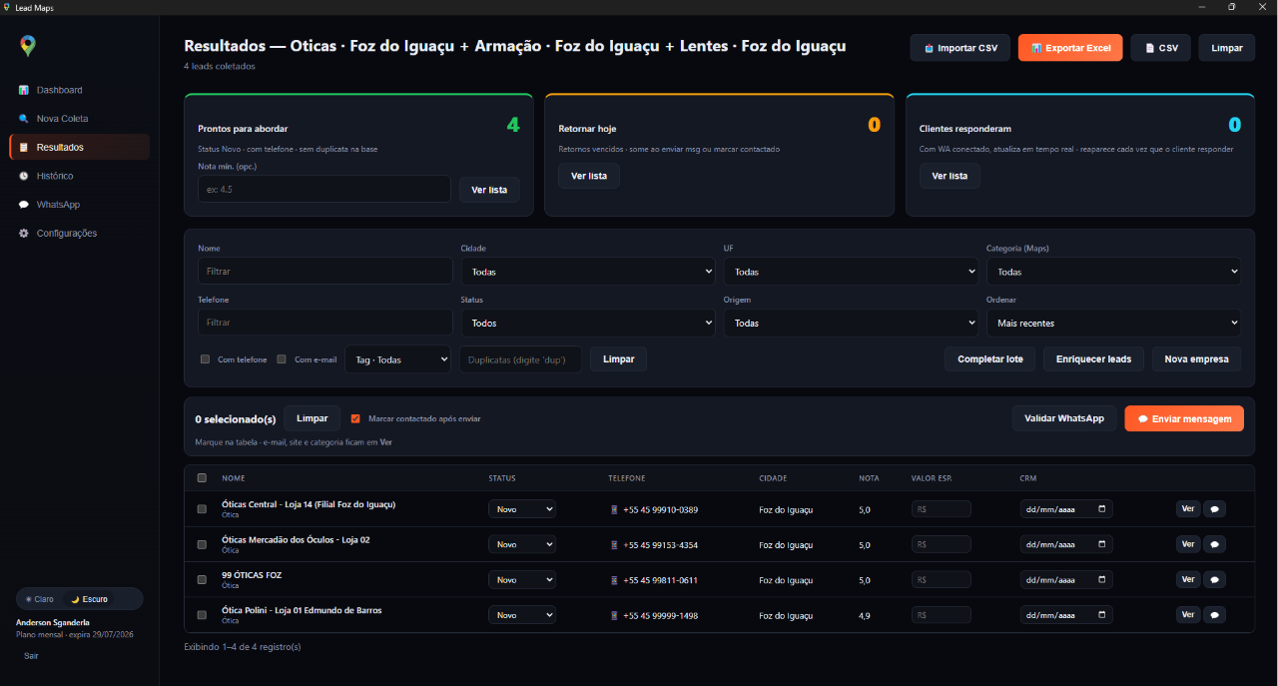Open the calendar picker in the Óticas Mercadão CRM date
This screenshot has height=686, width=1278.
pyautogui.click(x=1102, y=544)
